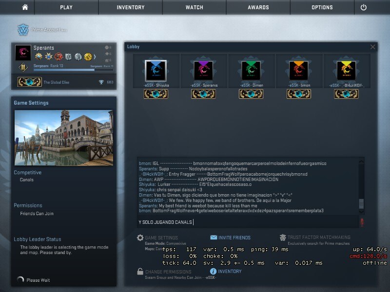Select the grey shield medal
Viewport: 390px width, 292px height.
coord(68,57)
